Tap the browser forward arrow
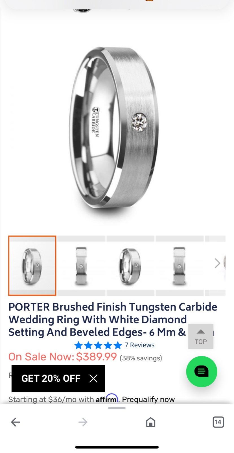Image resolution: width=234 pixels, height=453 pixels. (x=83, y=422)
